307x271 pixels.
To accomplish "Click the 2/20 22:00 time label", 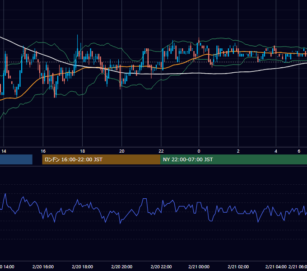I will tap(161, 266).
